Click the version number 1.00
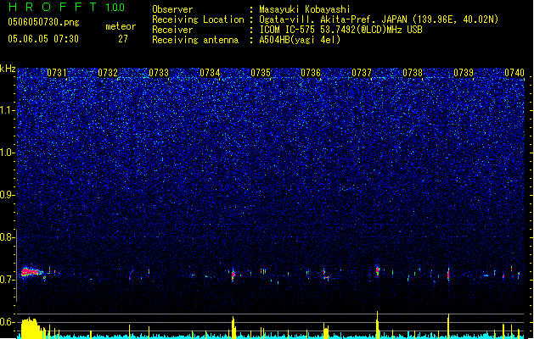The height and width of the screenshot is (339, 534). pos(115,8)
